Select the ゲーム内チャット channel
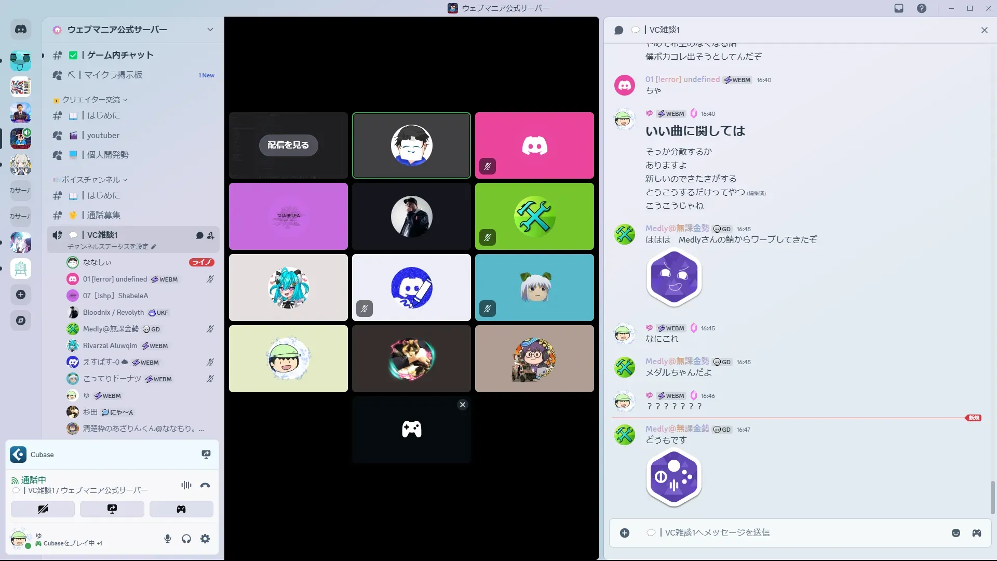This screenshot has width=997, height=561. (x=119, y=55)
